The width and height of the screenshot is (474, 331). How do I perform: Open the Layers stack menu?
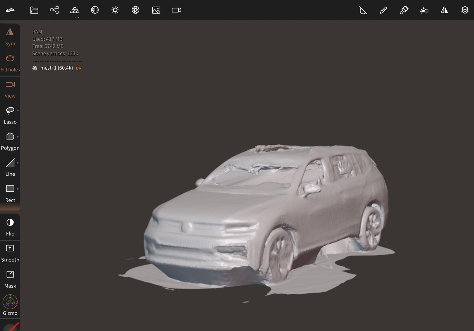(x=465, y=10)
